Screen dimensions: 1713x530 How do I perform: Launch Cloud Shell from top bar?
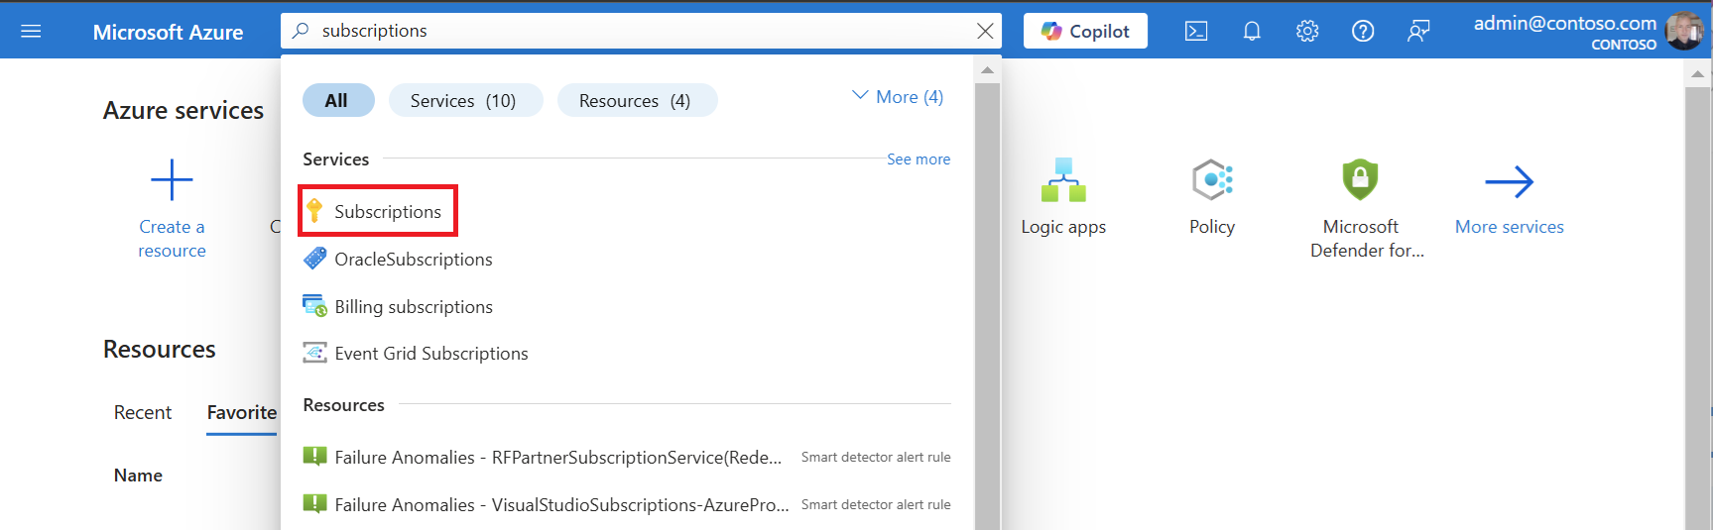pyautogui.click(x=1196, y=31)
